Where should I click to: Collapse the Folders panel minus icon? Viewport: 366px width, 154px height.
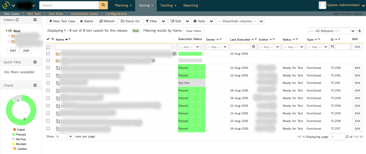[x=35, y=20]
